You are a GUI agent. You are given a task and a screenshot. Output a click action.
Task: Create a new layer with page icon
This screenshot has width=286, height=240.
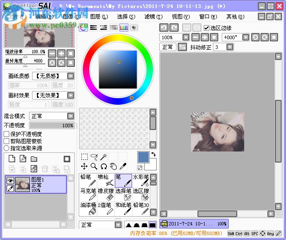pyautogui.click(x=12, y=159)
